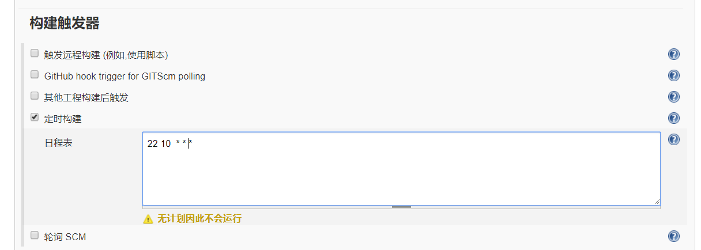Click the 轮询 SCM label text
Image resolution: width=701 pixels, height=250 pixels.
coord(65,237)
